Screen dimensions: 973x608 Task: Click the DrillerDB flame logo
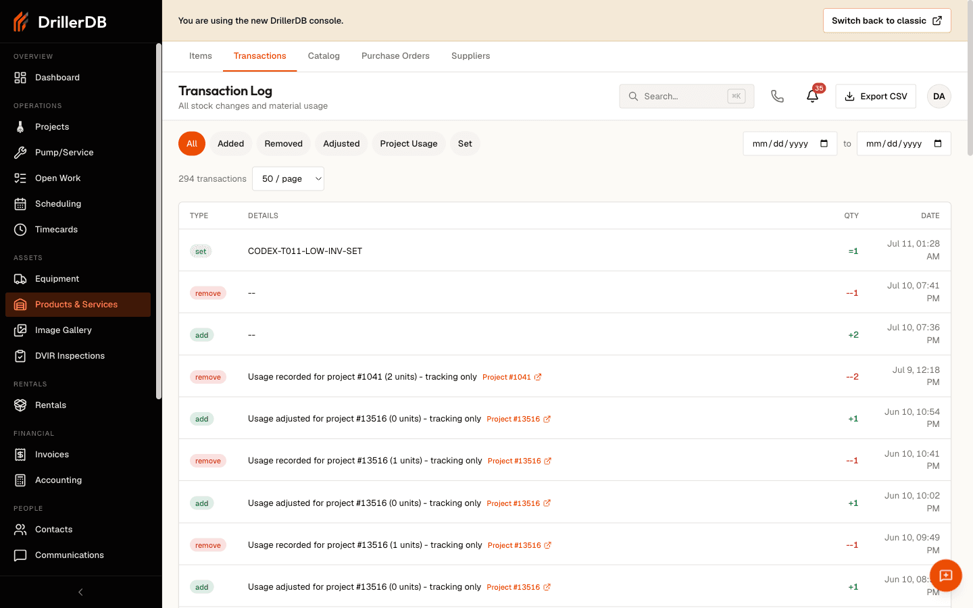click(21, 22)
